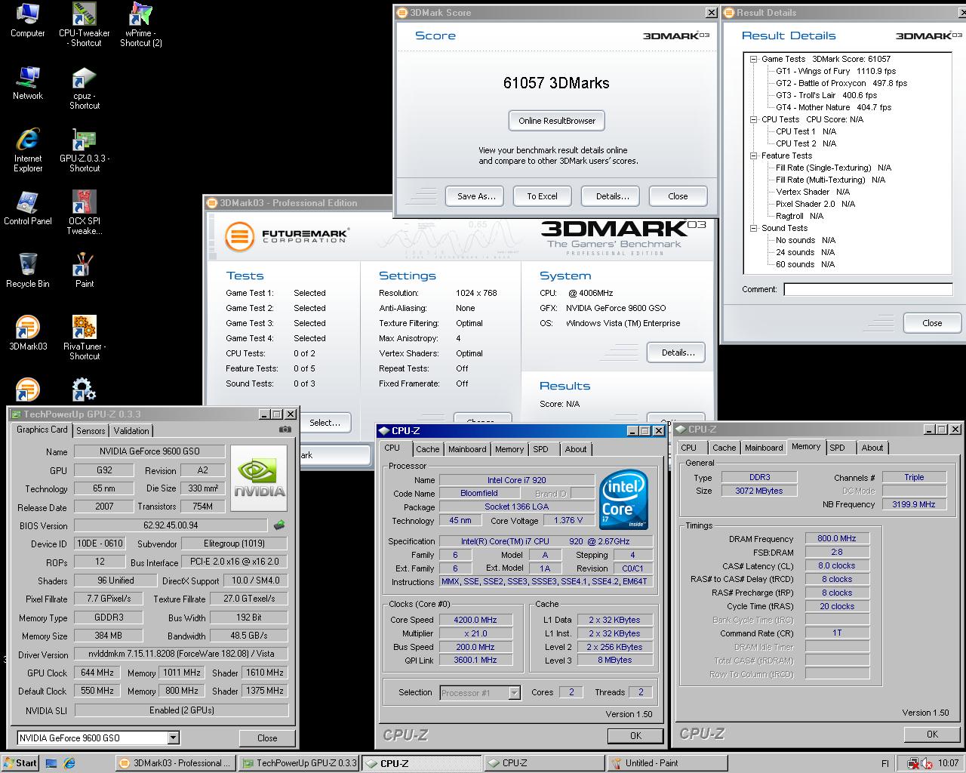Open the About tab in CPU-Z Memory window
Viewport: 966px width, 773px height.
872,448
